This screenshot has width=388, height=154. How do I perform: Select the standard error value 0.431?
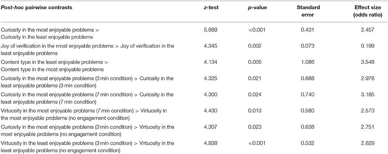[305, 30]
